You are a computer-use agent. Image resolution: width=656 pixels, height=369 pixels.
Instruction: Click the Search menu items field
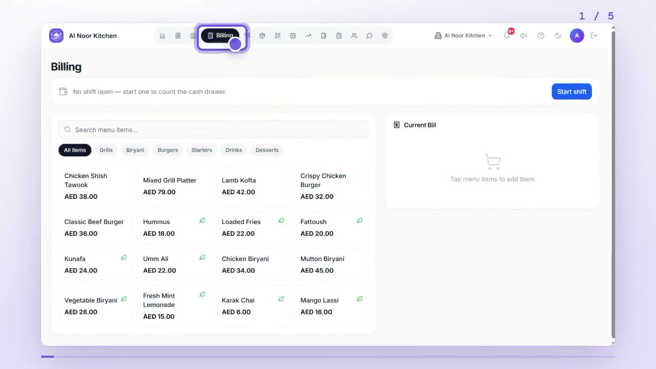coord(213,130)
